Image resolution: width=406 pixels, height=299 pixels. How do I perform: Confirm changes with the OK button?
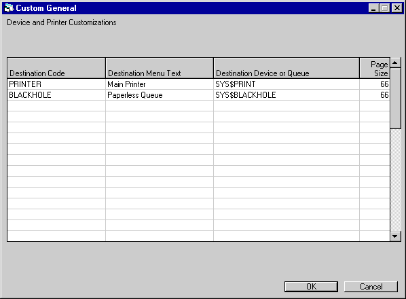(311, 287)
